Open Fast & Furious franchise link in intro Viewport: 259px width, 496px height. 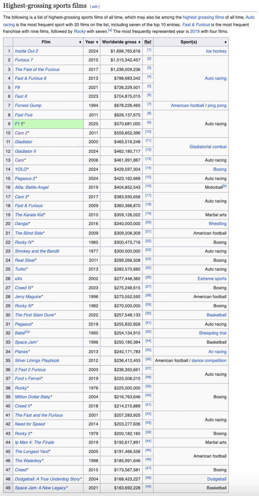point(196,25)
